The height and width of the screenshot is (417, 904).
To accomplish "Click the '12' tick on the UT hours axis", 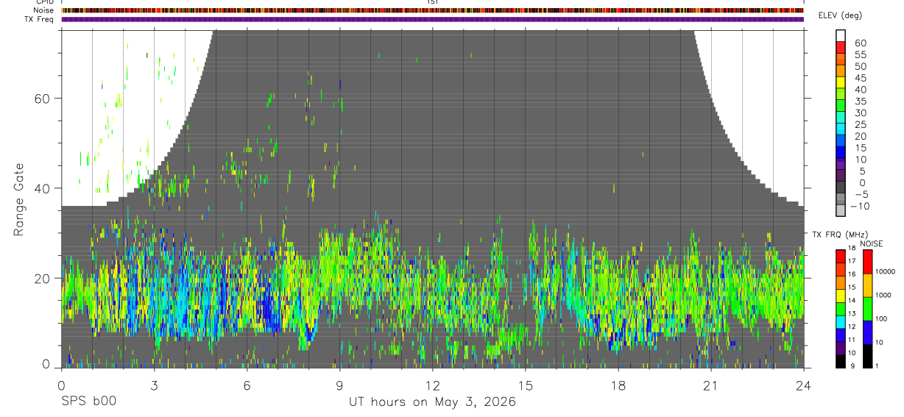I will coord(432,385).
